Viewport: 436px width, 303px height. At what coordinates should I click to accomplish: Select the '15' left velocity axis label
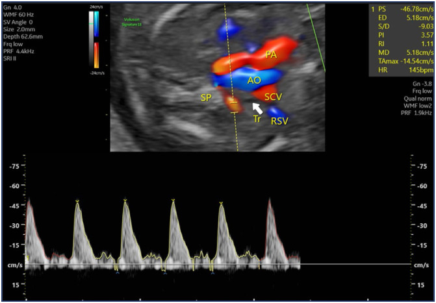pyautogui.click(x=16, y=285)
